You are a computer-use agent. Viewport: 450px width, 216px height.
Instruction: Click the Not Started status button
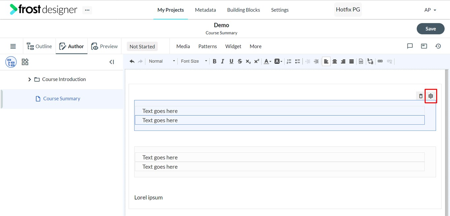pos(142,46)
